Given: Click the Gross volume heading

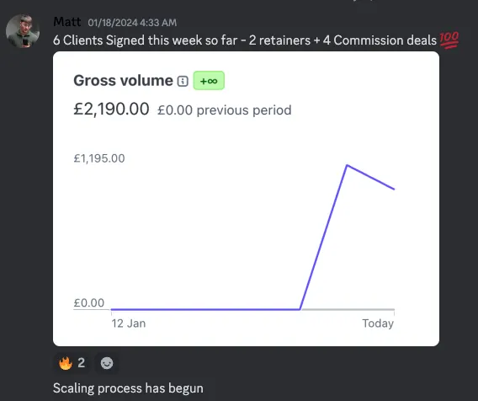Looking at the screenshot, I should coord(123,81).
